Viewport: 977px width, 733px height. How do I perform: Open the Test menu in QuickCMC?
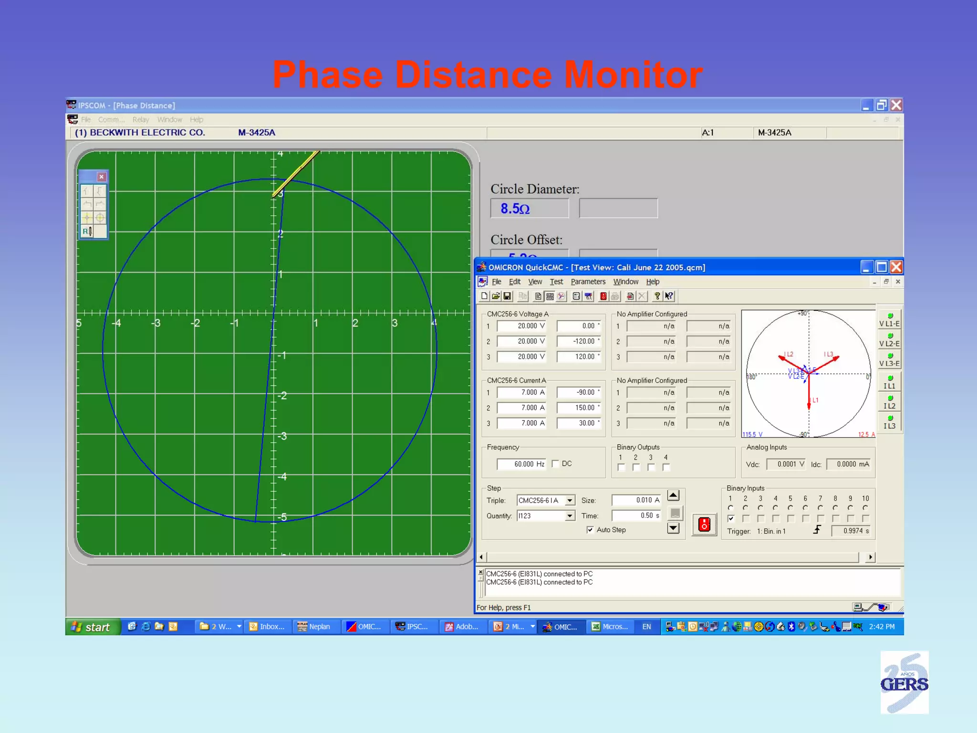pos(556,282)
